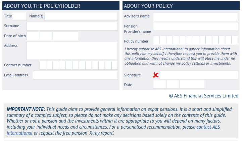The image size is (242, 141).
Task: Click the last Contact number digit box
Action: click(114, 65)
